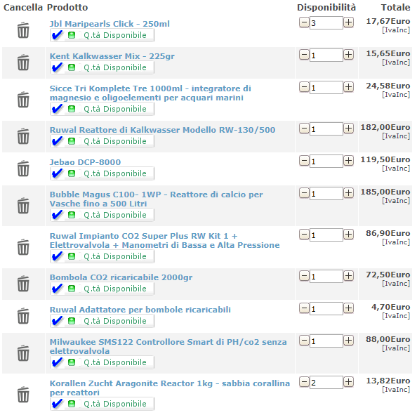Screen dimensions: 417x415
Task: Increase Ruwal Impianto CO2 quantity
Action: (348, 235)
